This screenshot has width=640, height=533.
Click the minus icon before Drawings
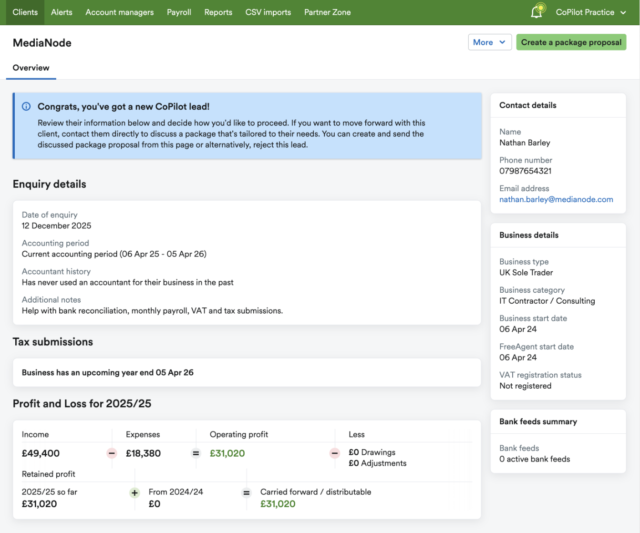coord(335,453)
